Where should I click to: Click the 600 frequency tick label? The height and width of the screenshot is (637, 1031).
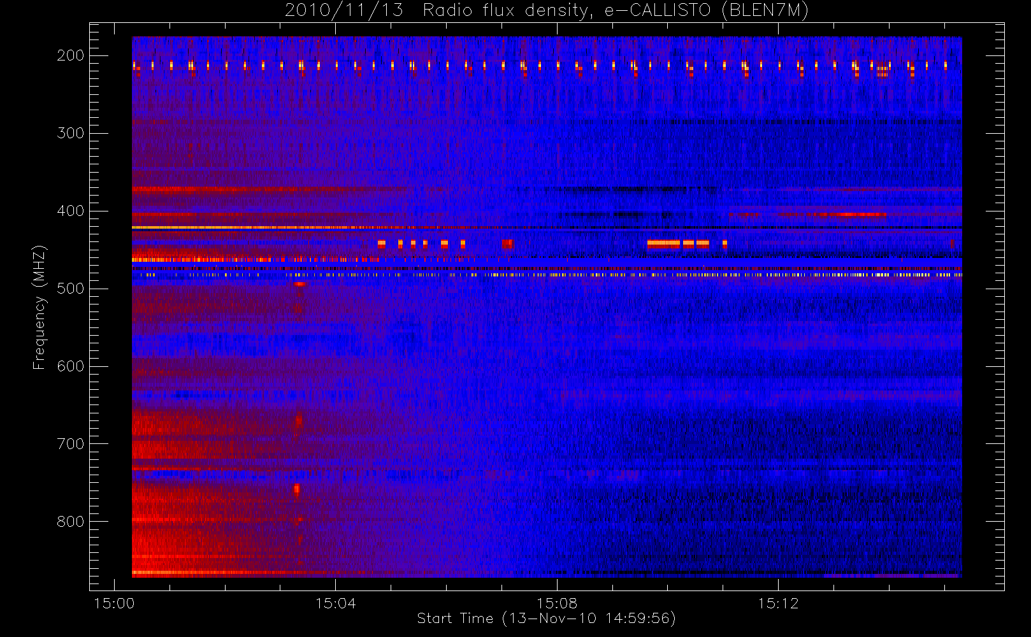click(70, 366)
